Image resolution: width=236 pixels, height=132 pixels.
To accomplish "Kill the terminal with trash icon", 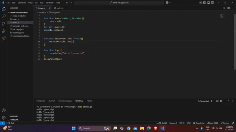I will (x=221, y=101).
